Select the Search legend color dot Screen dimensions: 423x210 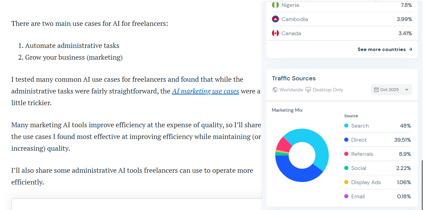(x=346, y=126)
